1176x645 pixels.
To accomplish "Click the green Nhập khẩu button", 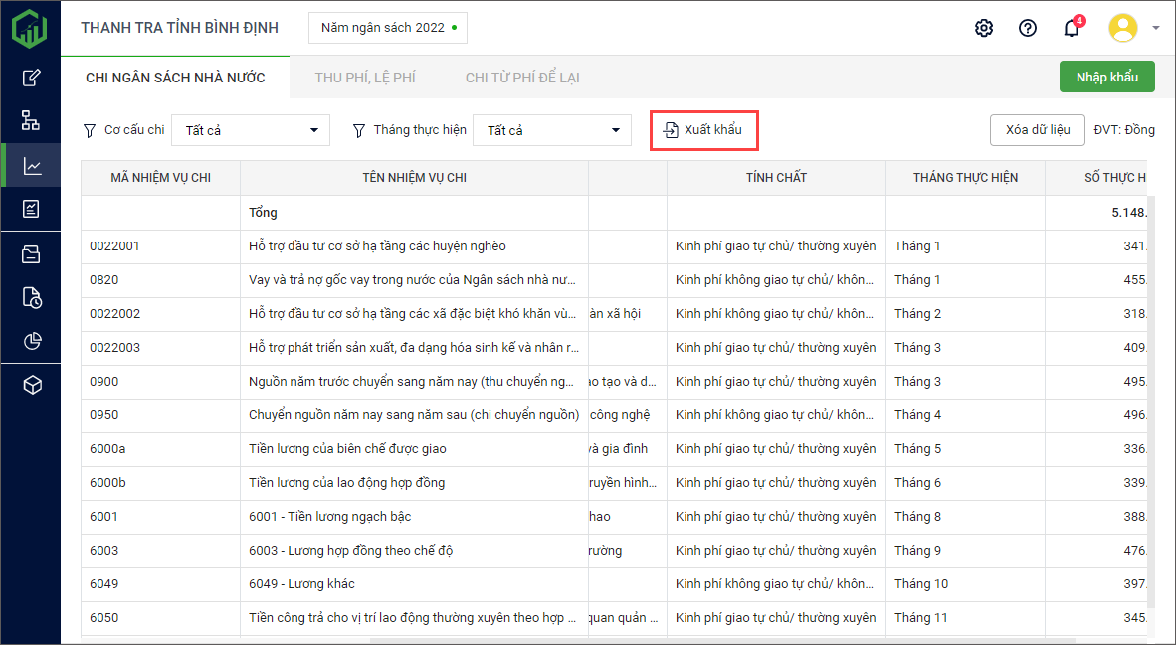I will pos(1106,77).
